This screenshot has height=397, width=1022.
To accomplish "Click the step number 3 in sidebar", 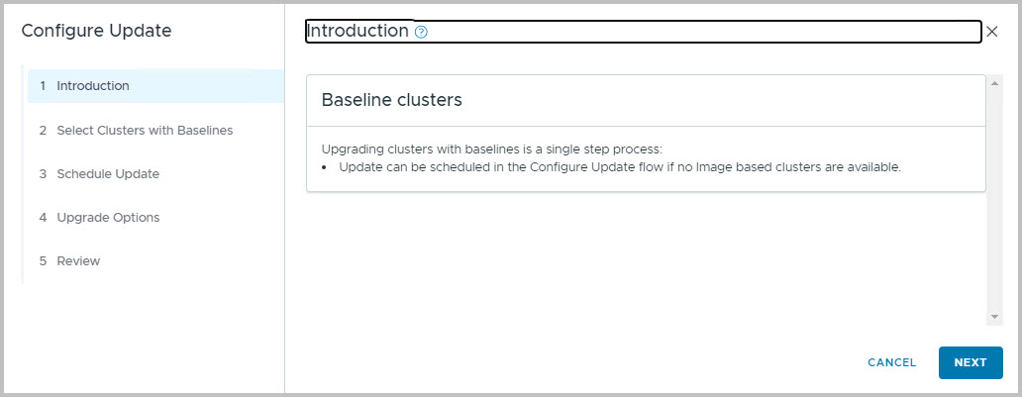I will pyautogui.click(x=43, y=174).
